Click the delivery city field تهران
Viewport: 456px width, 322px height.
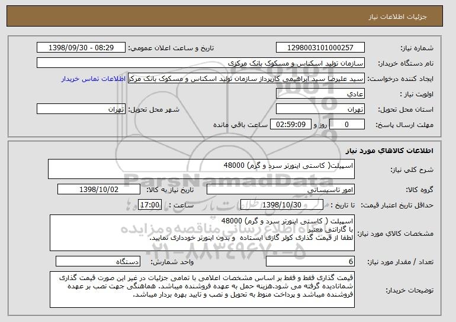pos(81,109)
